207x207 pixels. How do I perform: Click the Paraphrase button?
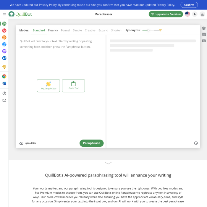click(91, 143)
